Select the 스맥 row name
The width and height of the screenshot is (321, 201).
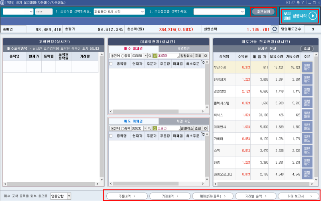pyautogui.click(x=217, y=150)
